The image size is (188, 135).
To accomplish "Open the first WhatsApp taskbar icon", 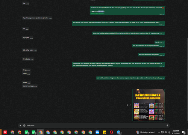I will [x=26, y=132].
